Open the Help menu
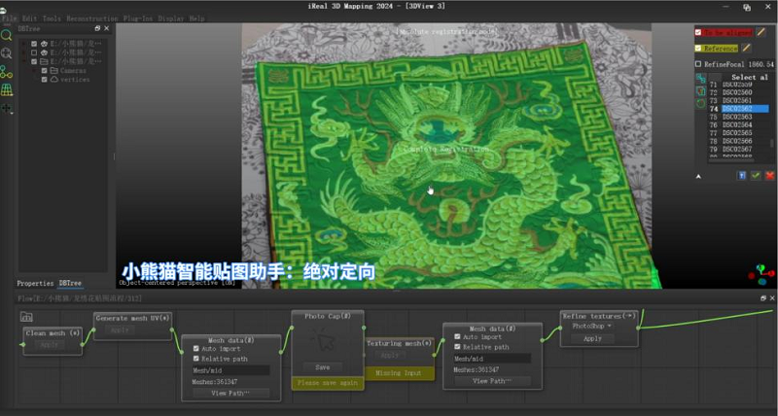 click(x=197, y=18)
